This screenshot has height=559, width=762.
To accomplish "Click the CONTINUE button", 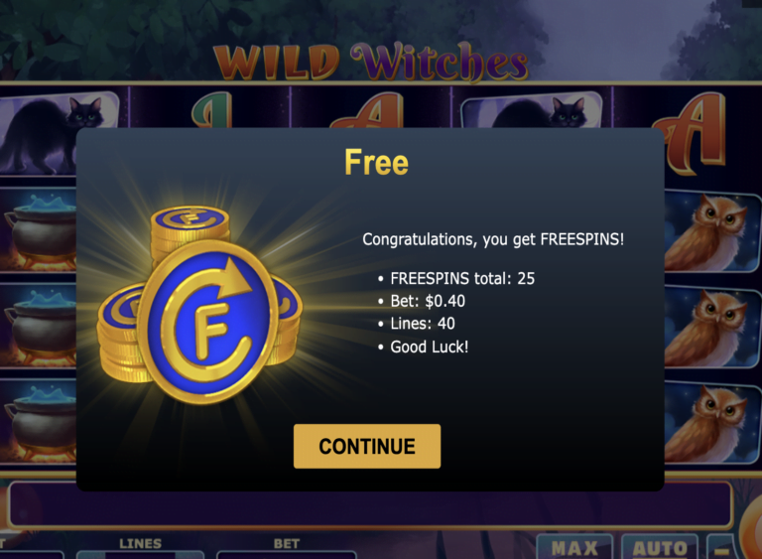I will click(x=367, y=446).
